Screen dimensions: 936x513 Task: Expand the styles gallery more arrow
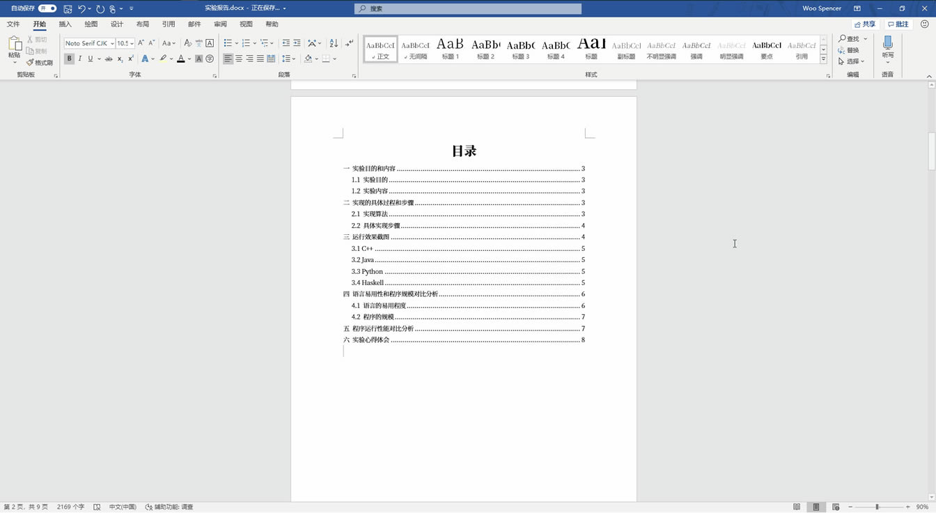[823, 60]
